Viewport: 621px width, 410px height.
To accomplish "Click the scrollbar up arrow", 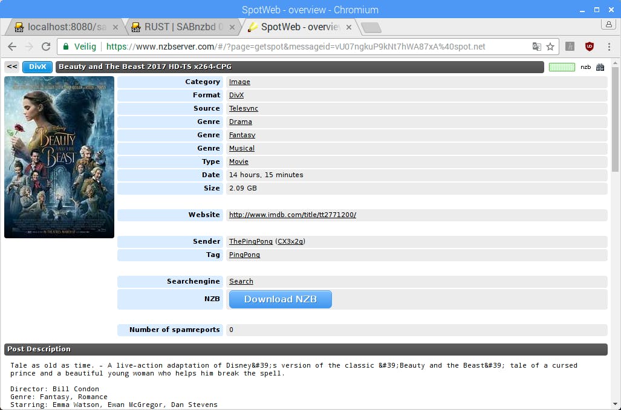I will point(615,63).
